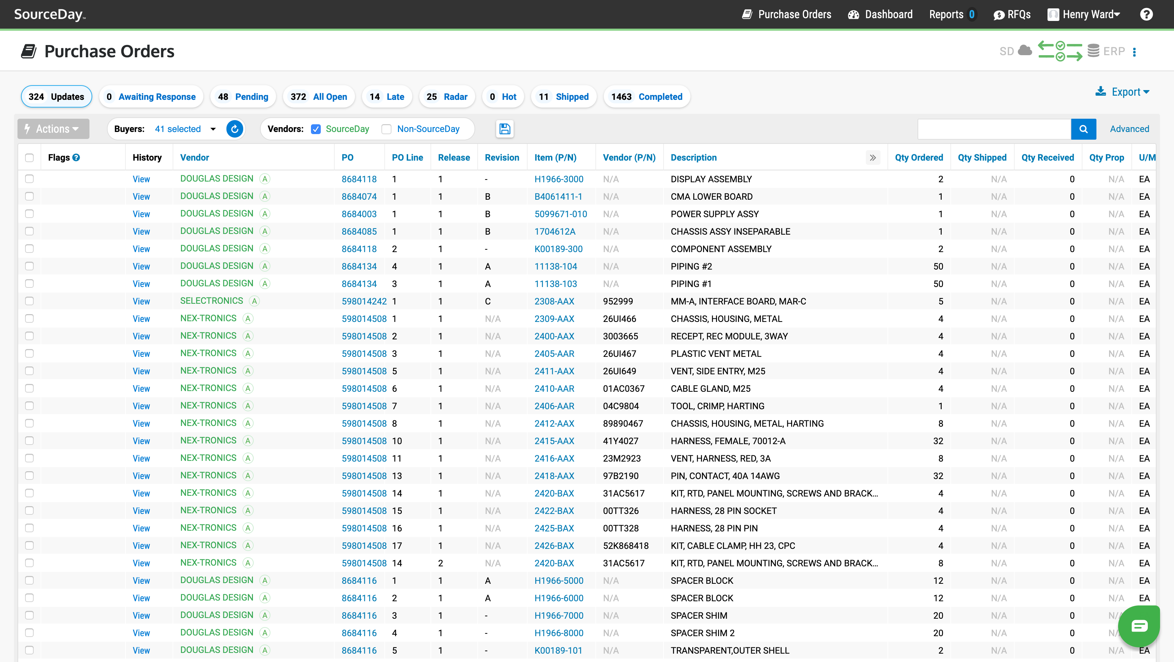Open the help question mark icon
The width and height of the screenshot is (1174, 662).
click(1146, 15)
